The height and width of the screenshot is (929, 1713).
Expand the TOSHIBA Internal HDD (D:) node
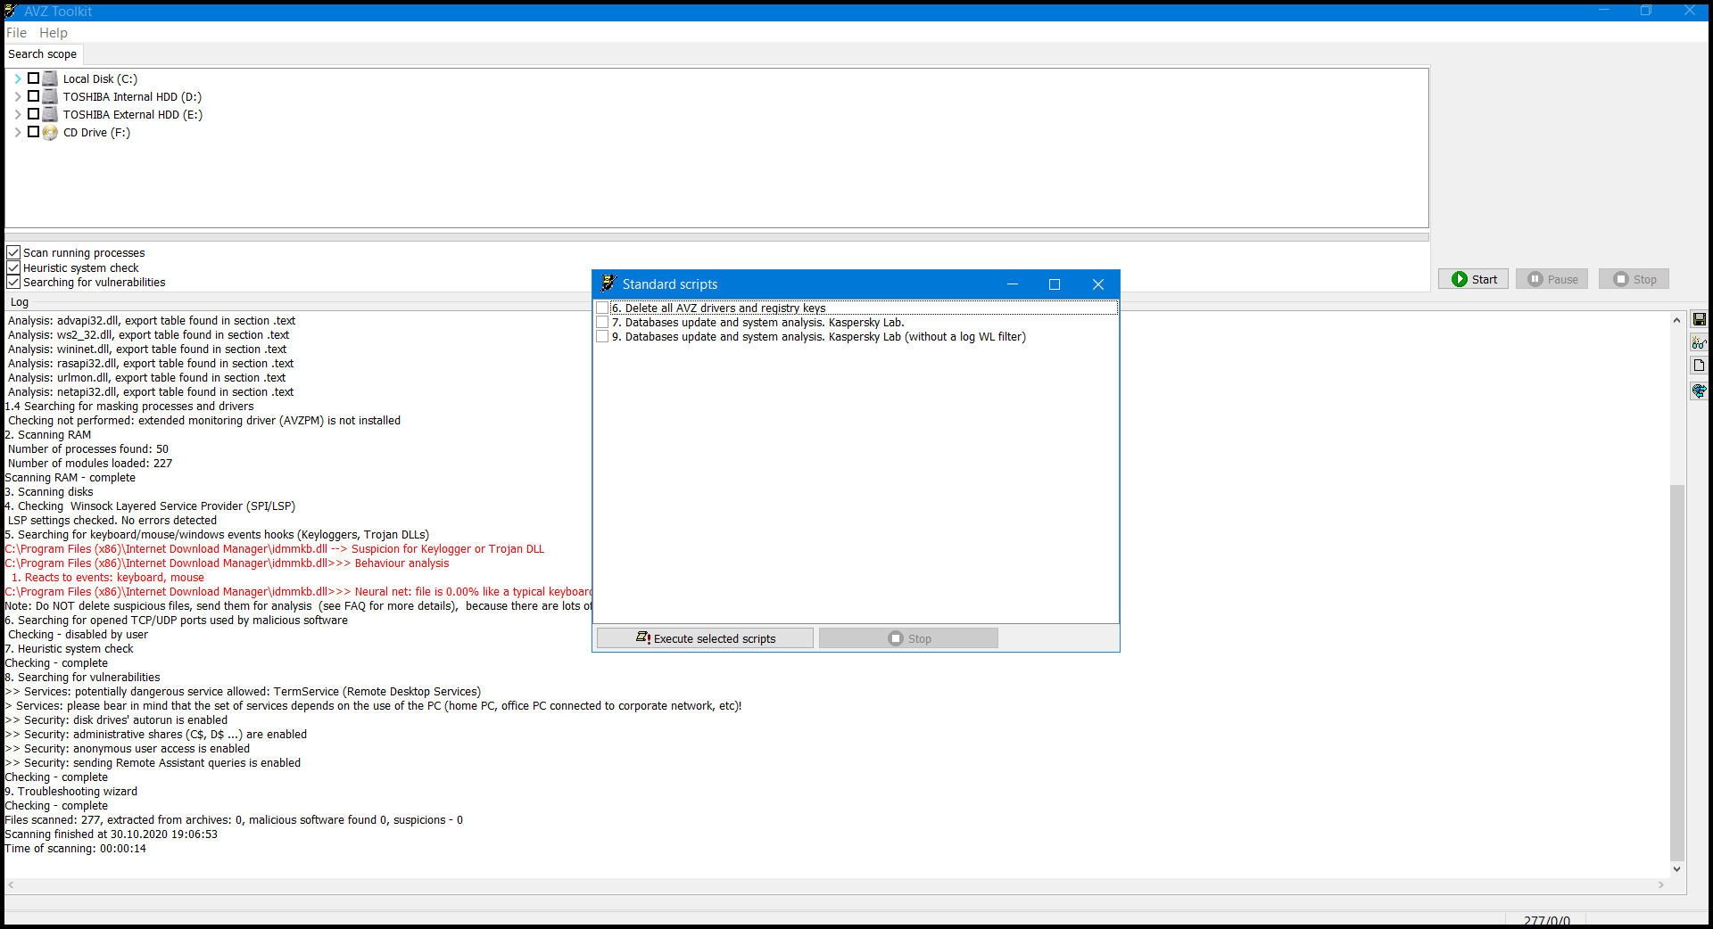[17, 96]
